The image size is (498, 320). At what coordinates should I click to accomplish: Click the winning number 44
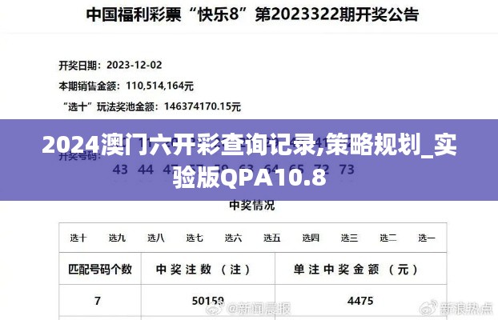(x=146, y=170)
